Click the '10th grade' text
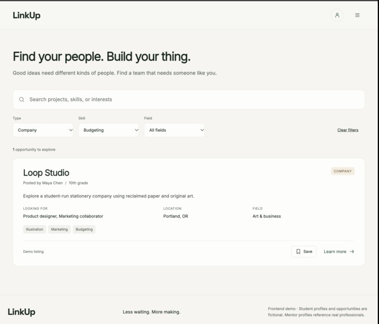Image resolution: width=379 pixels, height=324 pixels. (78, 183)
